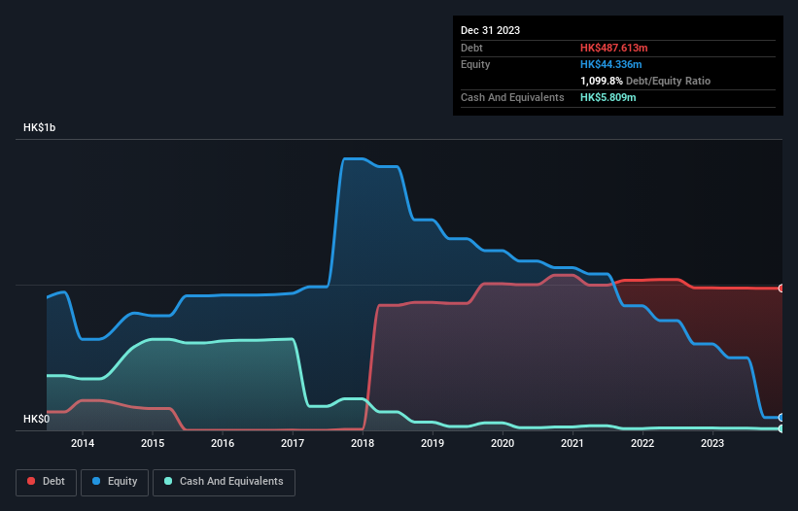Toggle the Cash And Equivalents legend button

[x=224, y=482]
